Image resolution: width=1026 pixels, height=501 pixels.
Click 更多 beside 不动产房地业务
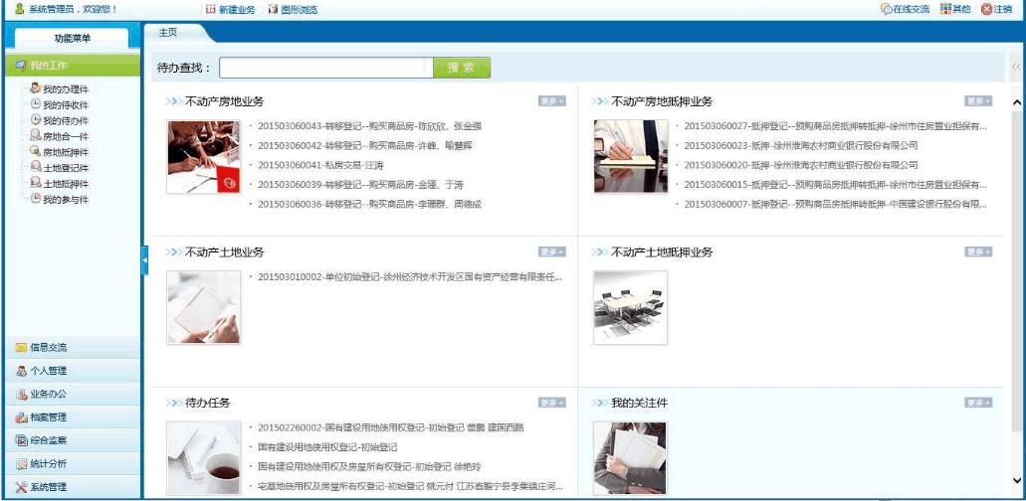551,101
